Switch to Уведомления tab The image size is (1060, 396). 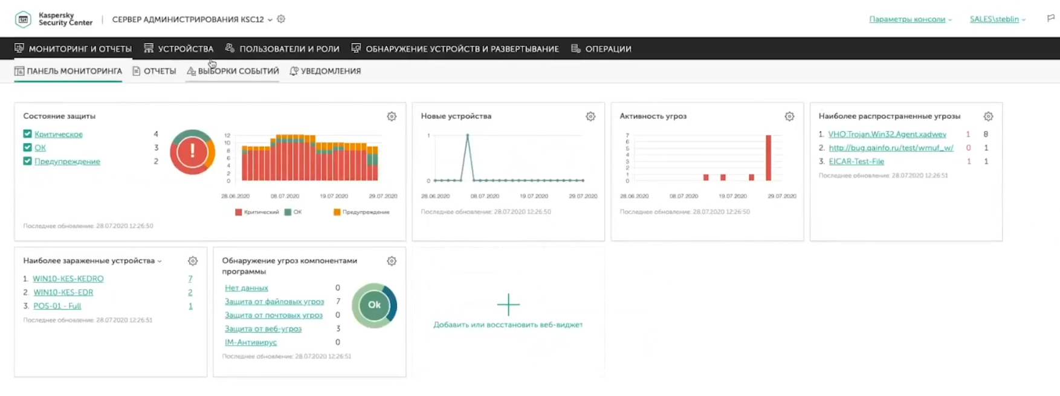[325, 71]
